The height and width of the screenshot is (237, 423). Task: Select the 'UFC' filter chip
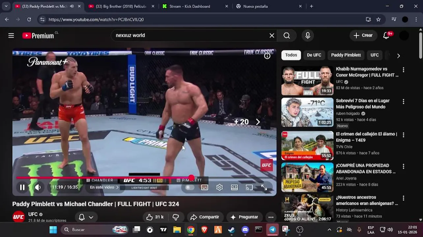click(x=375, y=55)
